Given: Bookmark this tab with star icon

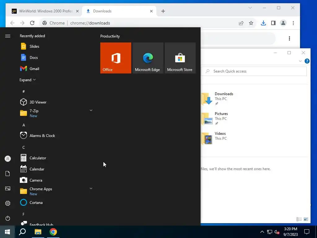Looking at the screenshot, I should (x=251, y=23).
